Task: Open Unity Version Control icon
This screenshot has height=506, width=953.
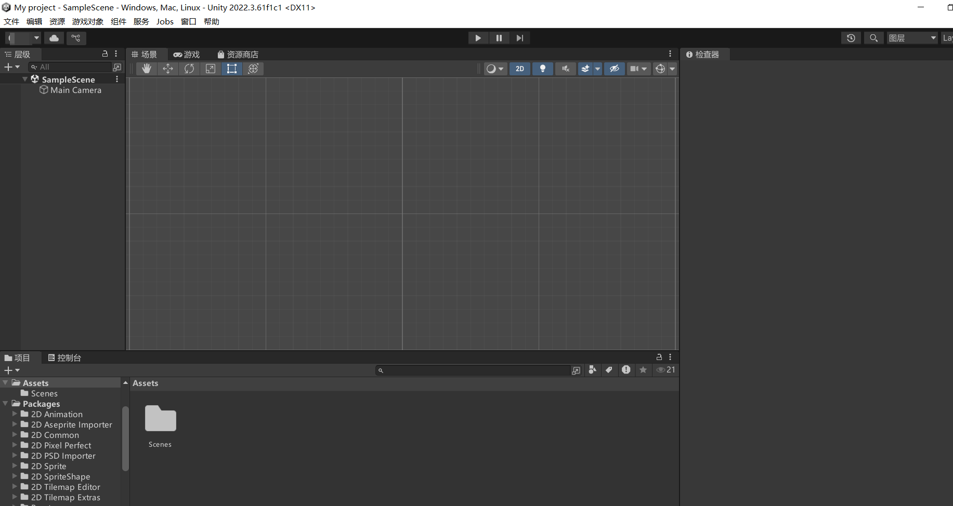Action: coord(76,38)
